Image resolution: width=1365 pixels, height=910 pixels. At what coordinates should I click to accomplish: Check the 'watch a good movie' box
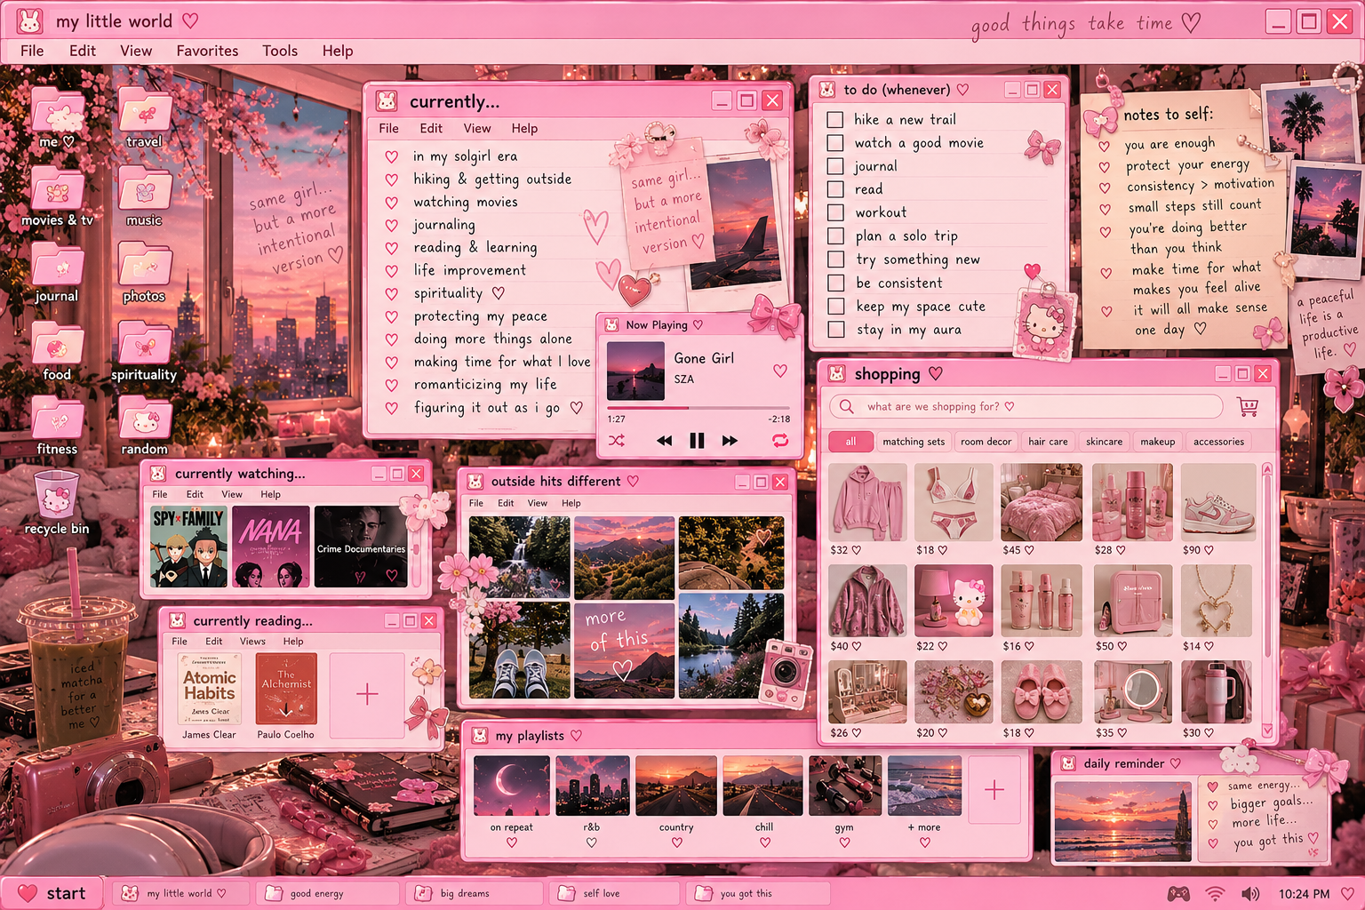click(835, 142)
